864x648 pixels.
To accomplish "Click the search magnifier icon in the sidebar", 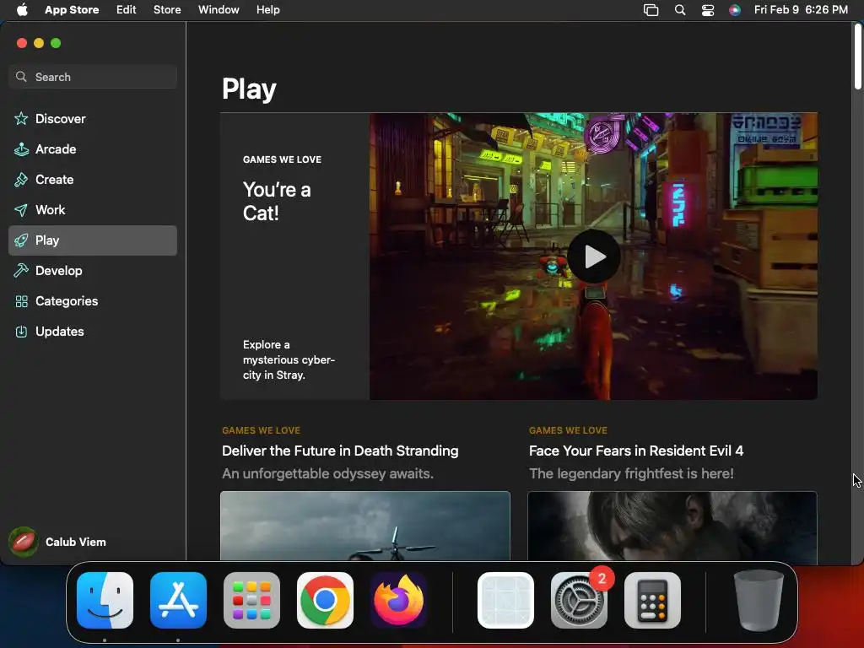I will click(21, 77).
